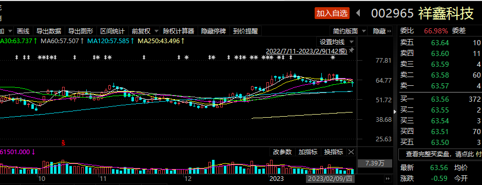Click the 38.68 price axis label
482x185 pixels.
pyautogui.click(x=383, y=119)
